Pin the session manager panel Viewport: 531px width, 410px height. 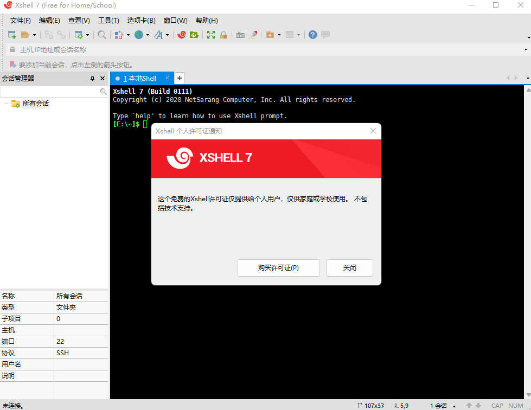[x=93, y=78]
